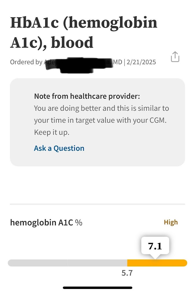Screen dimensions: 195x293
Task: Click the leftmost gray range bar segment
Action: pyautogui.click(x=37, y=263)
